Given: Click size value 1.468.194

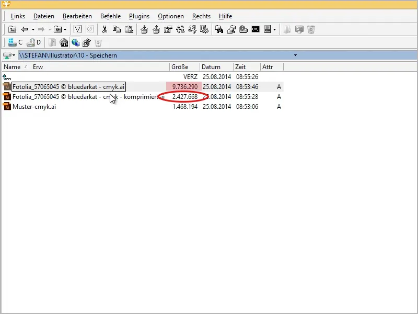Looking at the screenshot, I should tap(185, 107).
